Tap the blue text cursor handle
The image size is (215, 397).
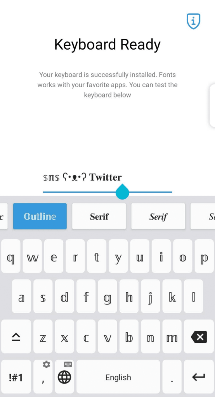(x=123, y=192)
